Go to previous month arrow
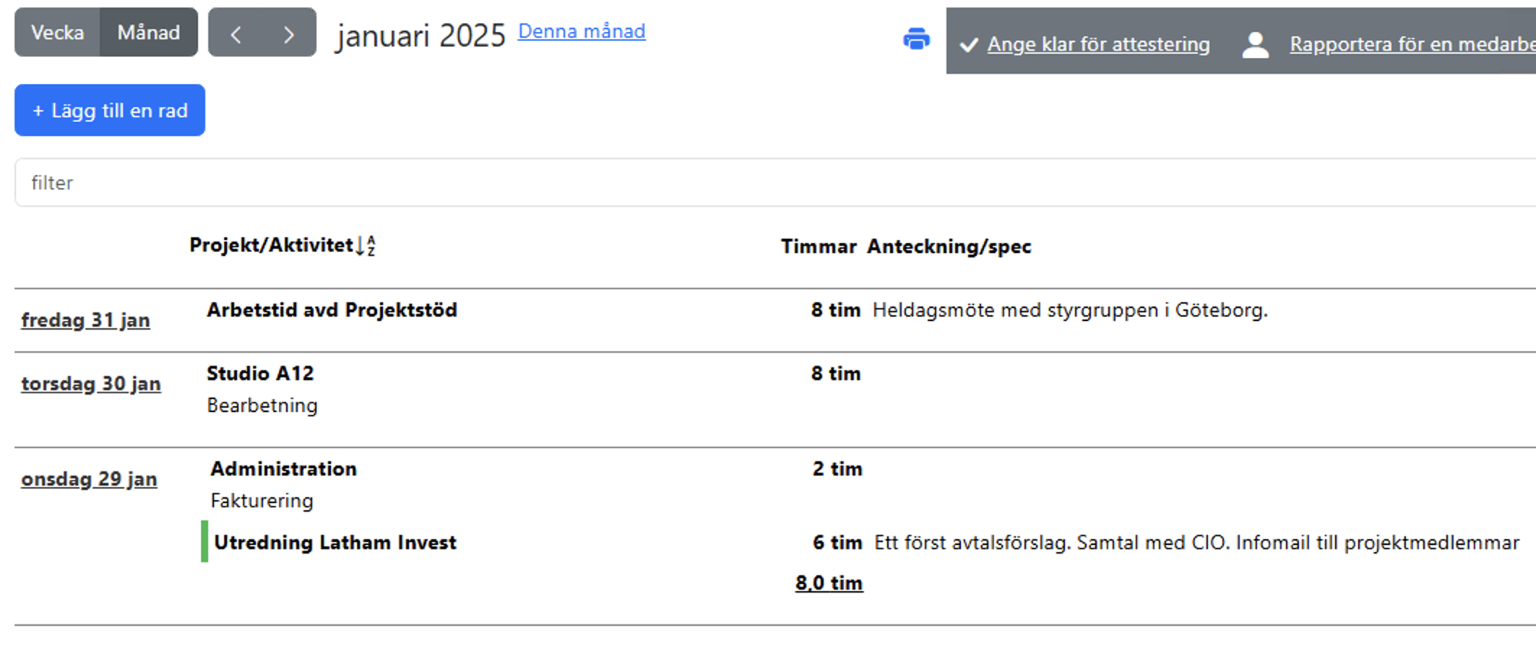This screenshot has height=646, width=1536. (x=236, y=34)
